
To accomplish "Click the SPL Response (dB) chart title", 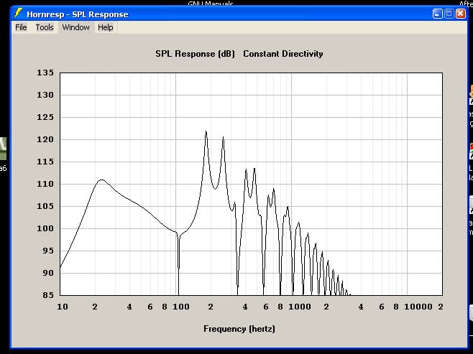I will point(195,54).
